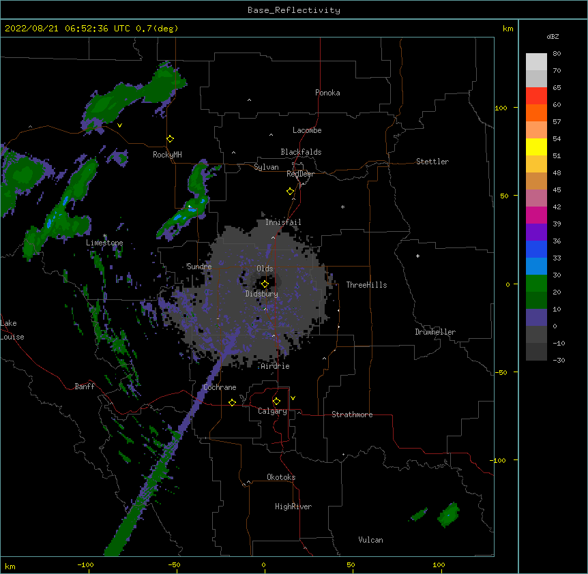Click the Olds city label
588x574 pixels.
click(x=265, y=269)
